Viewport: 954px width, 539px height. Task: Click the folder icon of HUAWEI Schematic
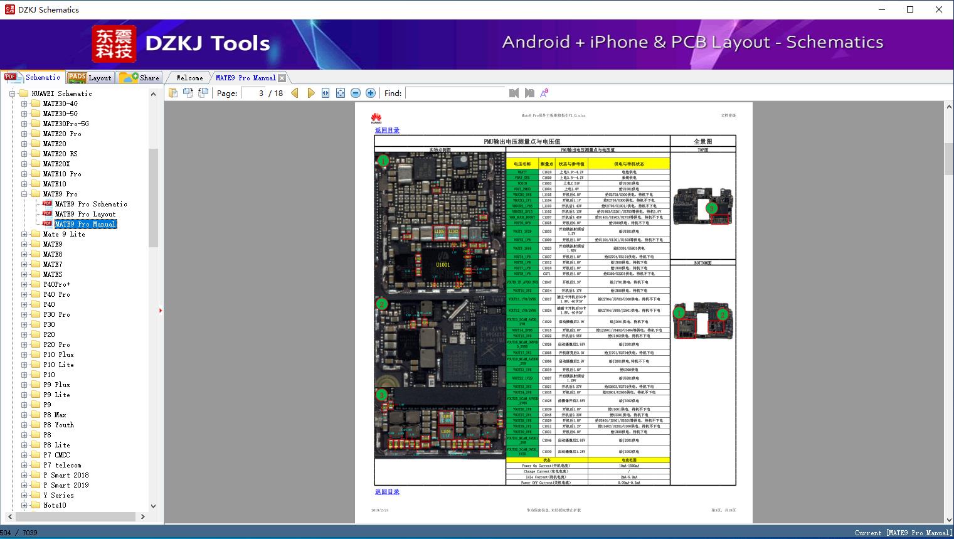coord(24,93)
